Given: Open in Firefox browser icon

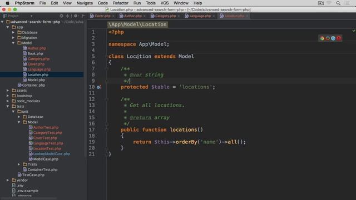Looking at the screenshot, I should (x=328, y=38).
